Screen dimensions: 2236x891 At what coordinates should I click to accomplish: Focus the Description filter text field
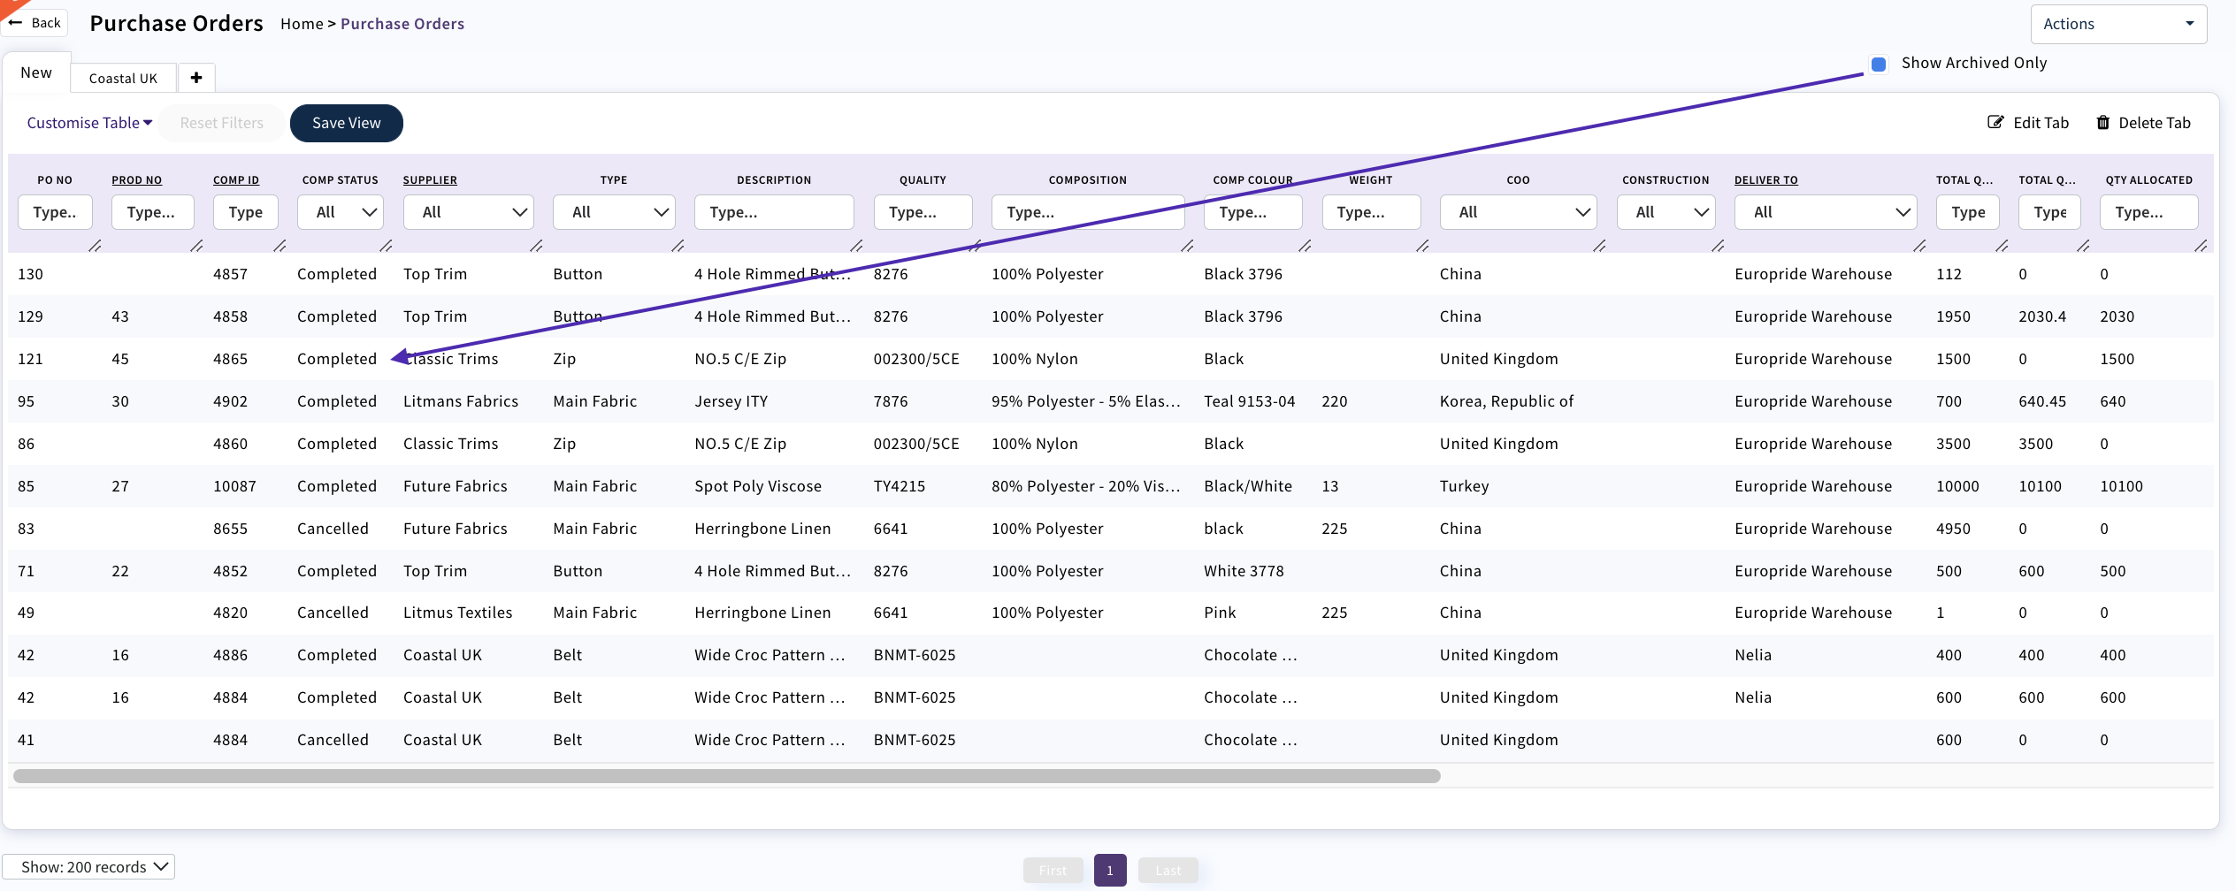[x=773, y=212]
